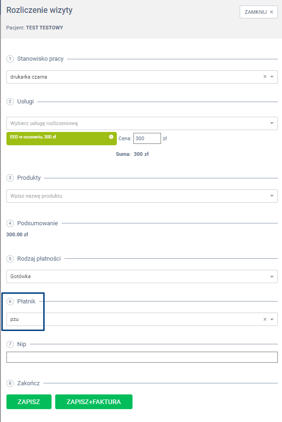Screen dimensions: 282x422
Task: Focus the Cena price input field
Action: (147, 138)
